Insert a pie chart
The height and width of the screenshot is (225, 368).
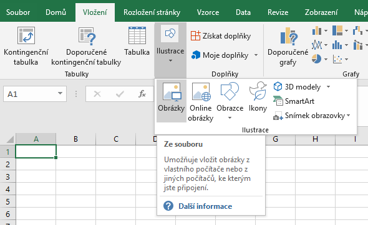click(317, 59)
